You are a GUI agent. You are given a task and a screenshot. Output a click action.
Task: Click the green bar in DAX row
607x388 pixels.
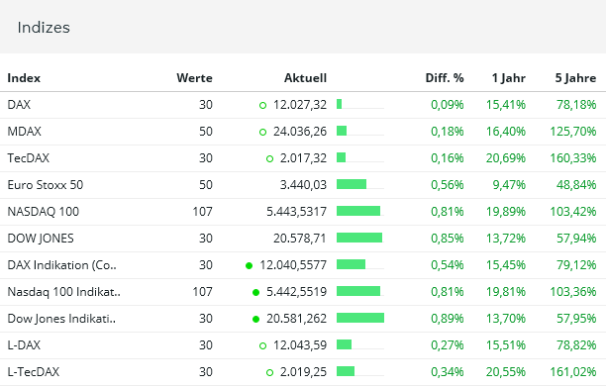339,104
